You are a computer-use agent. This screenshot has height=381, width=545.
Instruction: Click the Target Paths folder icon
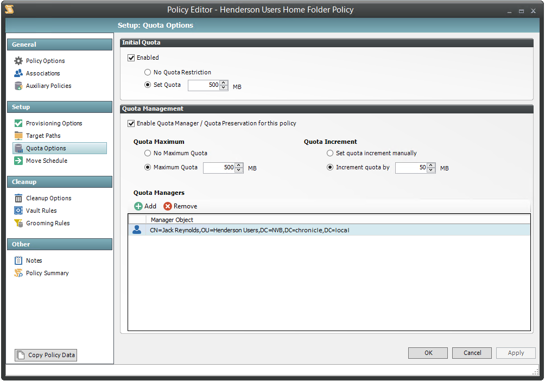[18, 136]
